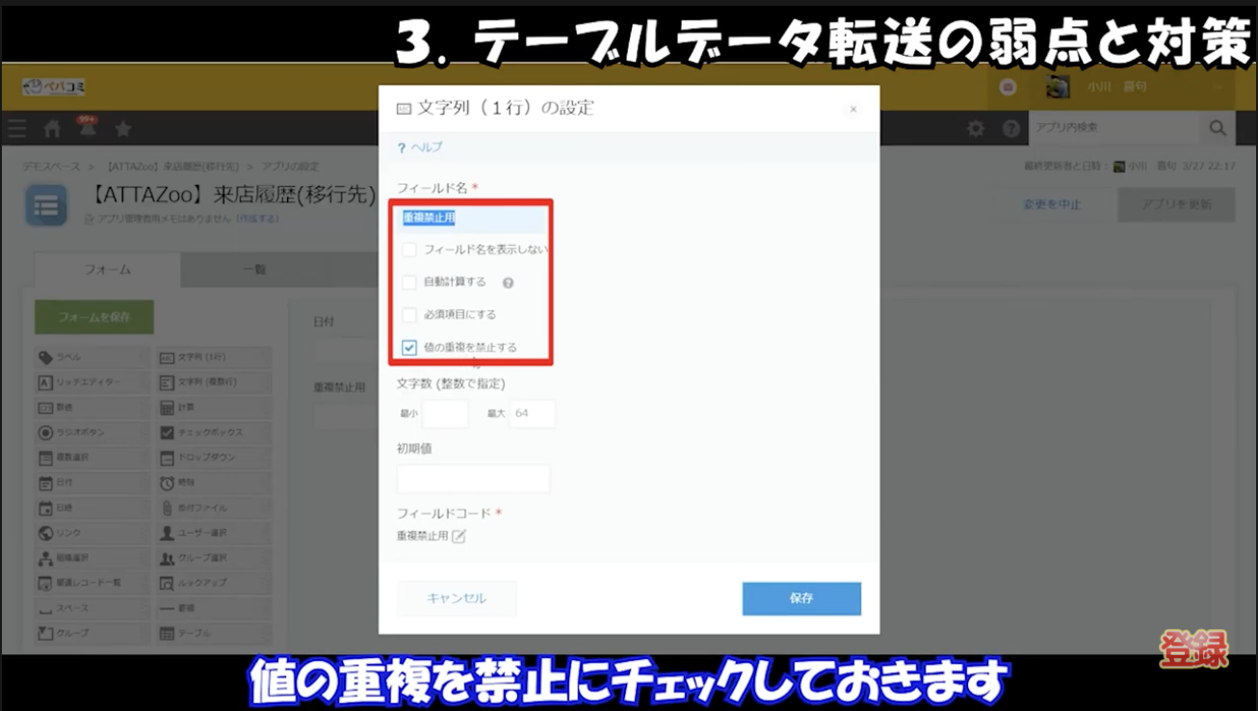Click the 保存 button in the dialog
1258x711 pixels.
pyautogui.click(x=801, y=598)
